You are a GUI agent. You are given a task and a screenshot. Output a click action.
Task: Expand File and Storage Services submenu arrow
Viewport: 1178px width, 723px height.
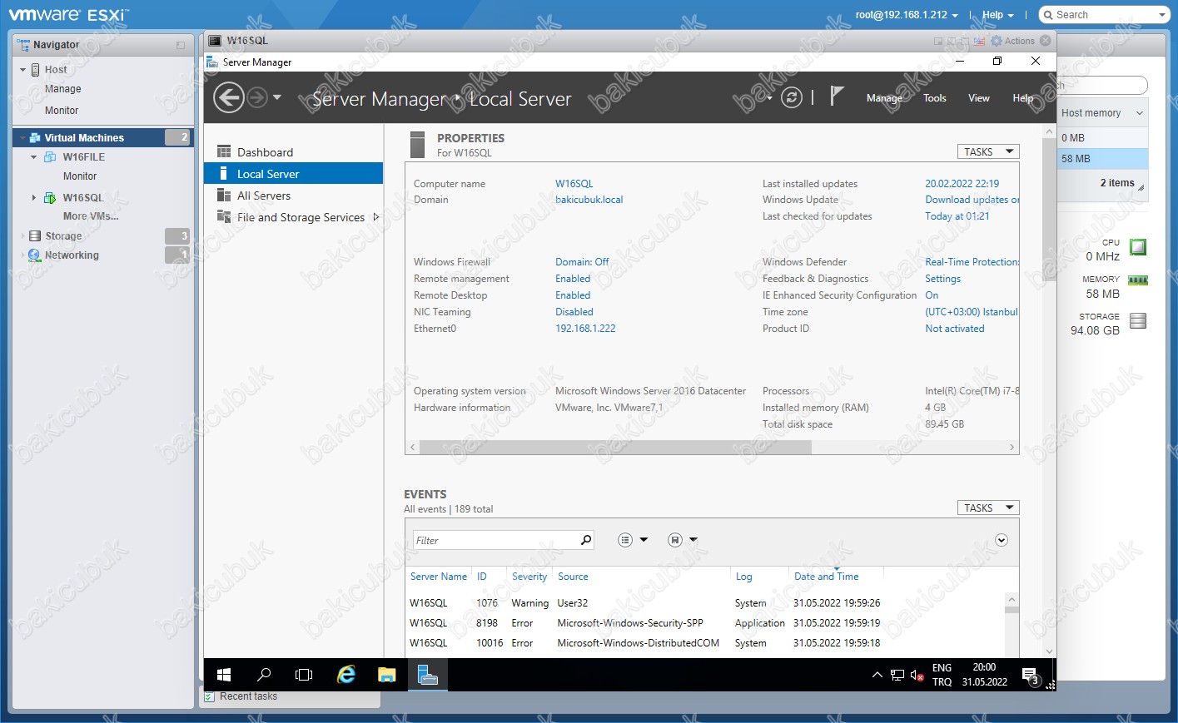point(375,217)
